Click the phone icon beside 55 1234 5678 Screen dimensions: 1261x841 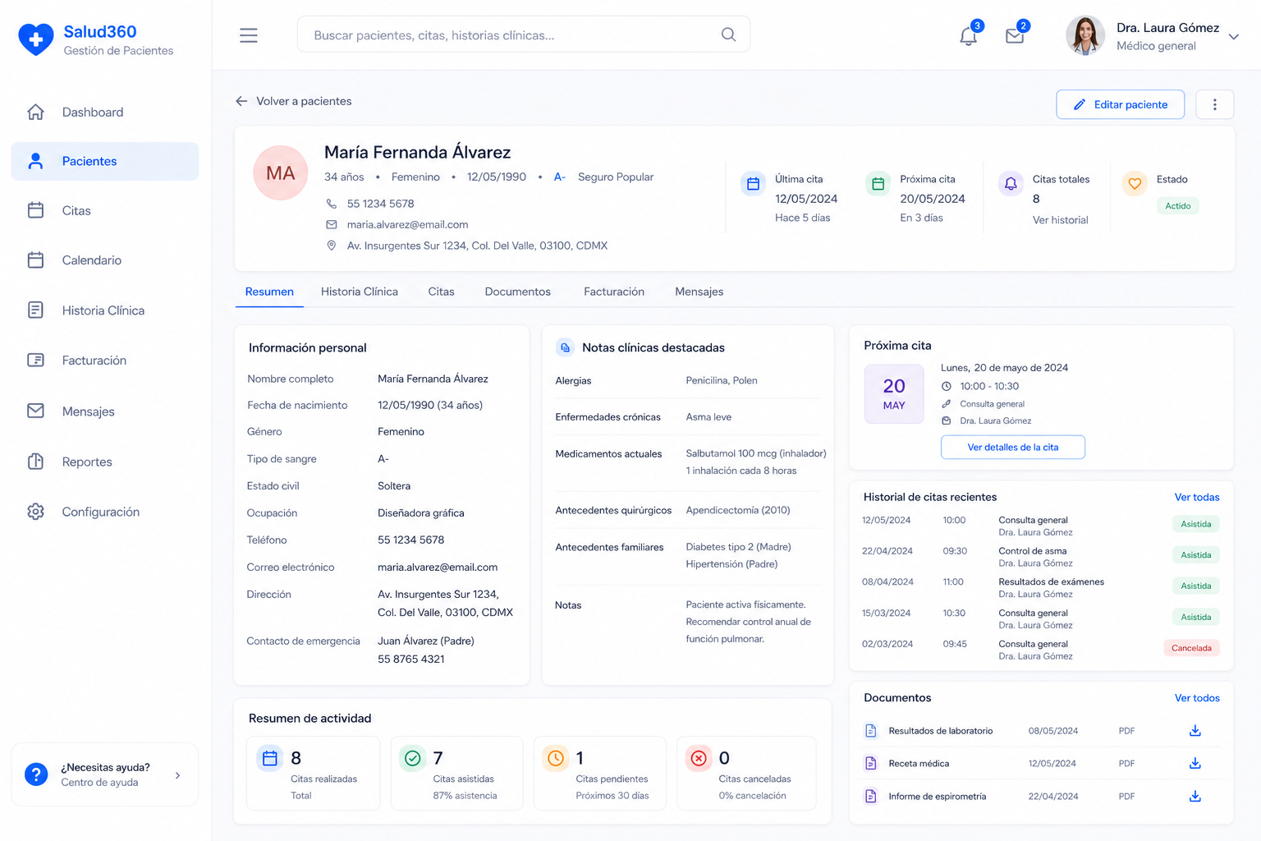332,204
